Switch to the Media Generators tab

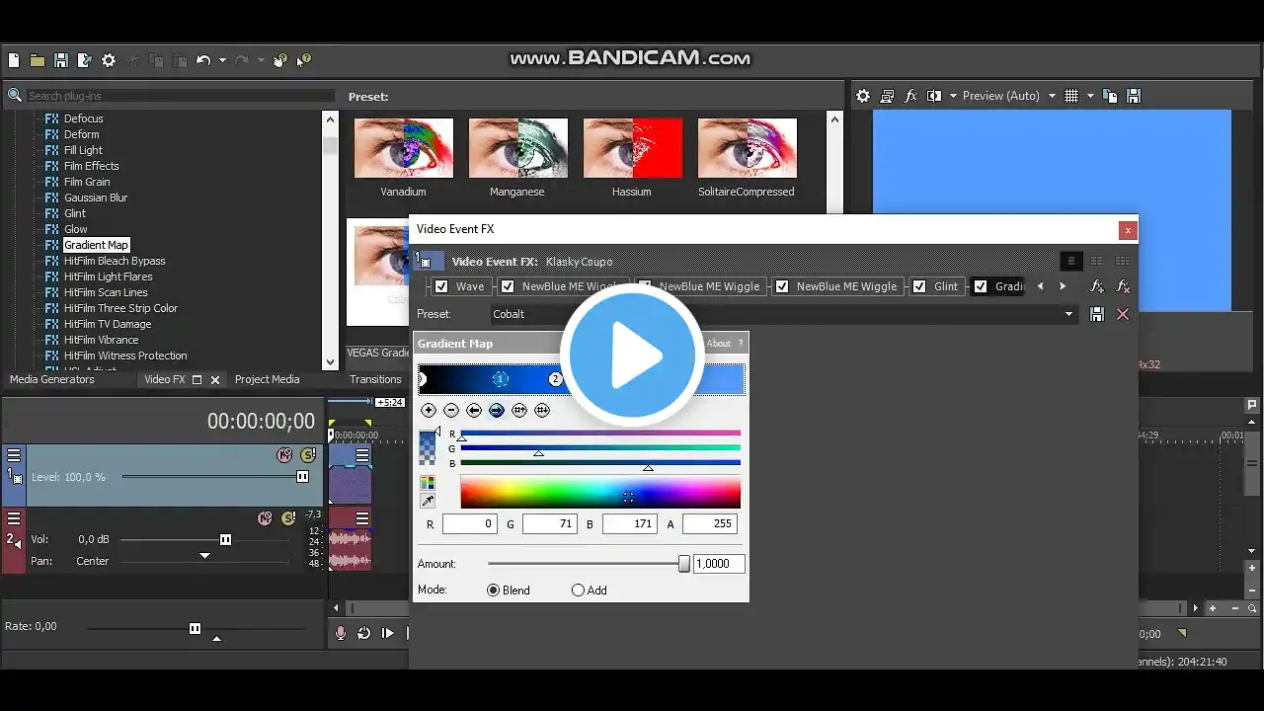pyautogui.click(x=52, y=379)
